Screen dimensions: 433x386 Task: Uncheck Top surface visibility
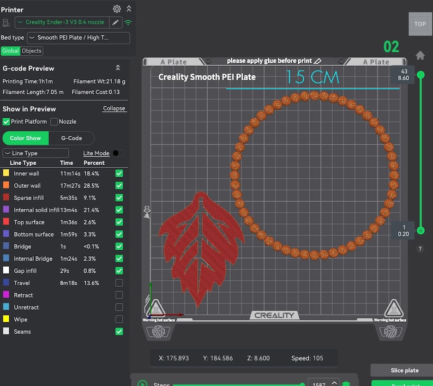[x=119, y=222]
